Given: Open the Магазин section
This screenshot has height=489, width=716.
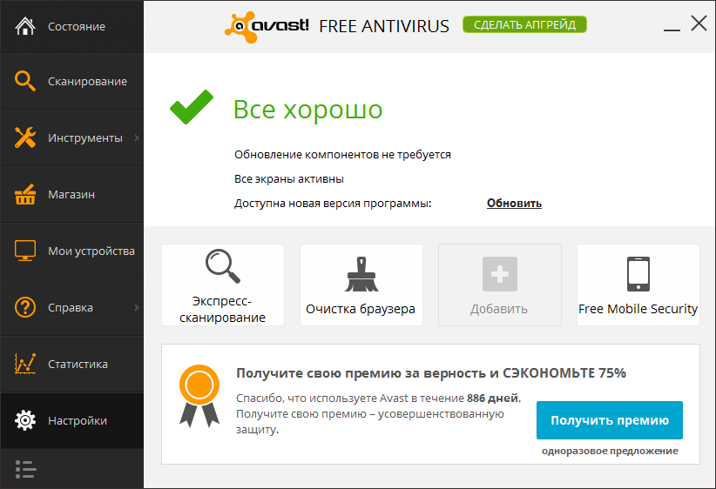Looking at the screenshot, I should [72, 194].
